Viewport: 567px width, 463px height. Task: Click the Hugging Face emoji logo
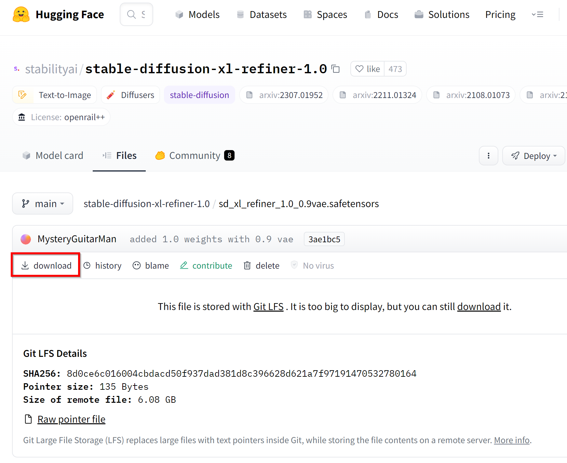tap(21, 14)
